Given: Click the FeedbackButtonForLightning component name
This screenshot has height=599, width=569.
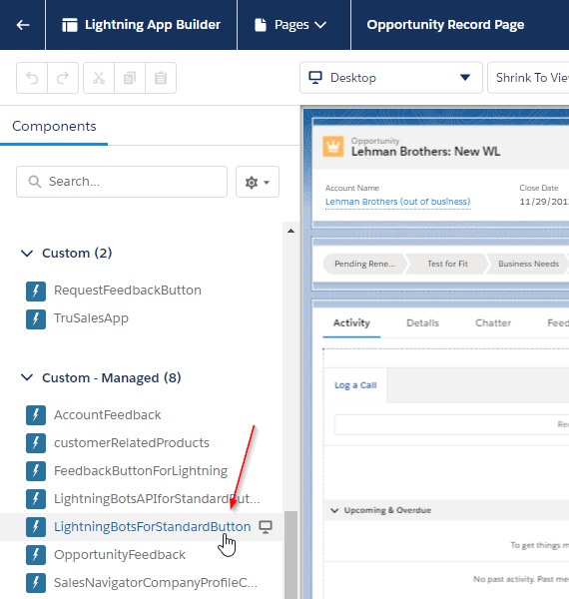Looking at the screenshot, I should tap(141, 470).
